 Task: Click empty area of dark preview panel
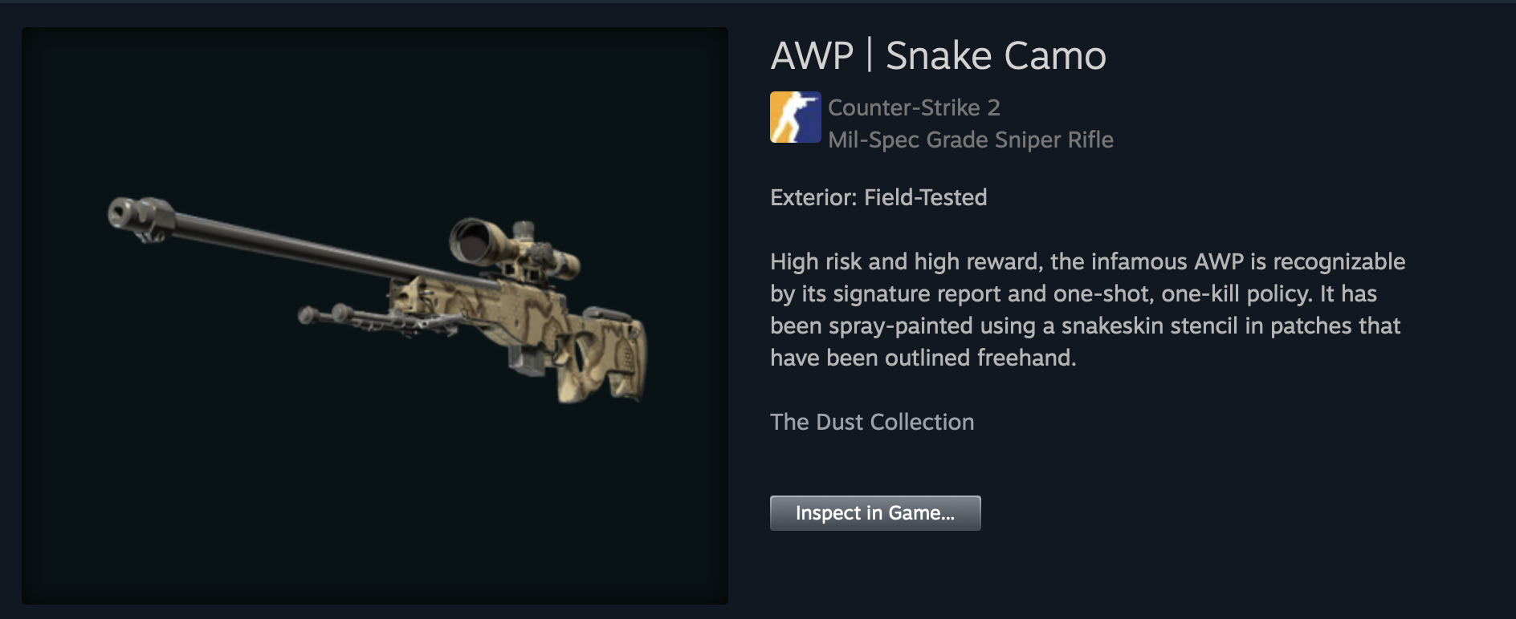tap(369, 513)
